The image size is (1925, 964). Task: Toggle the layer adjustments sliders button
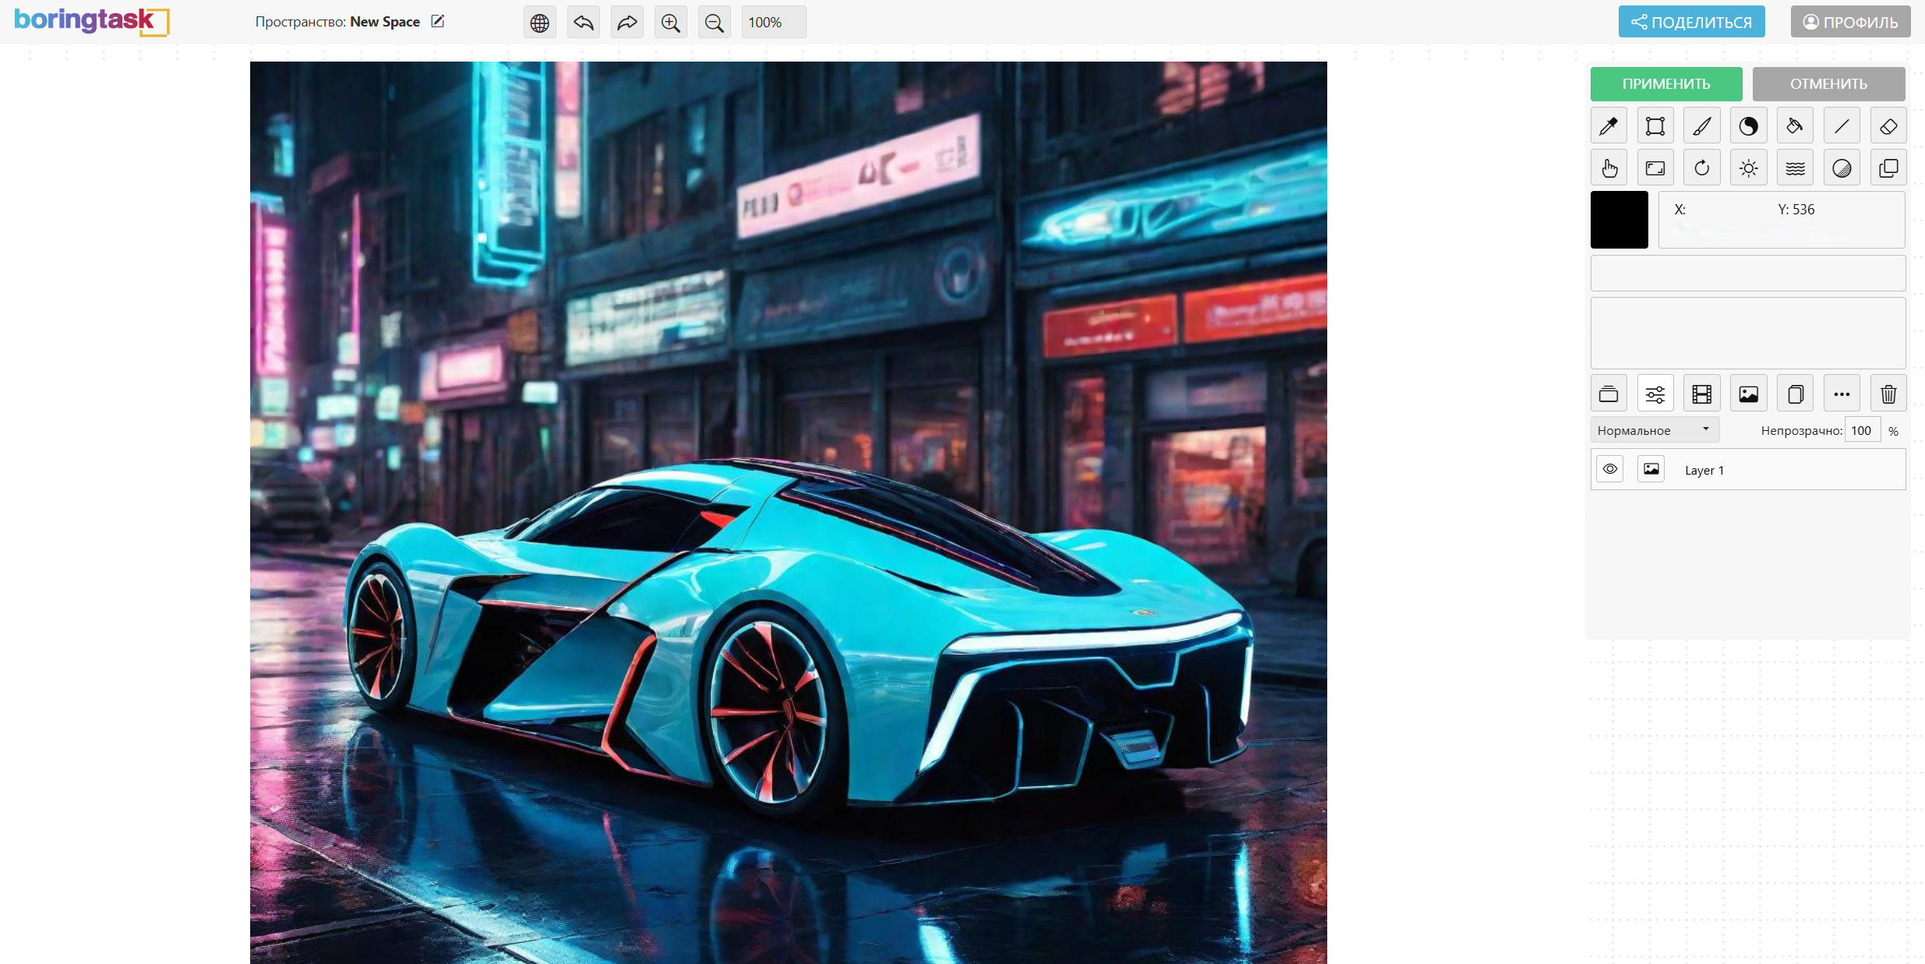coord(1655,394)
